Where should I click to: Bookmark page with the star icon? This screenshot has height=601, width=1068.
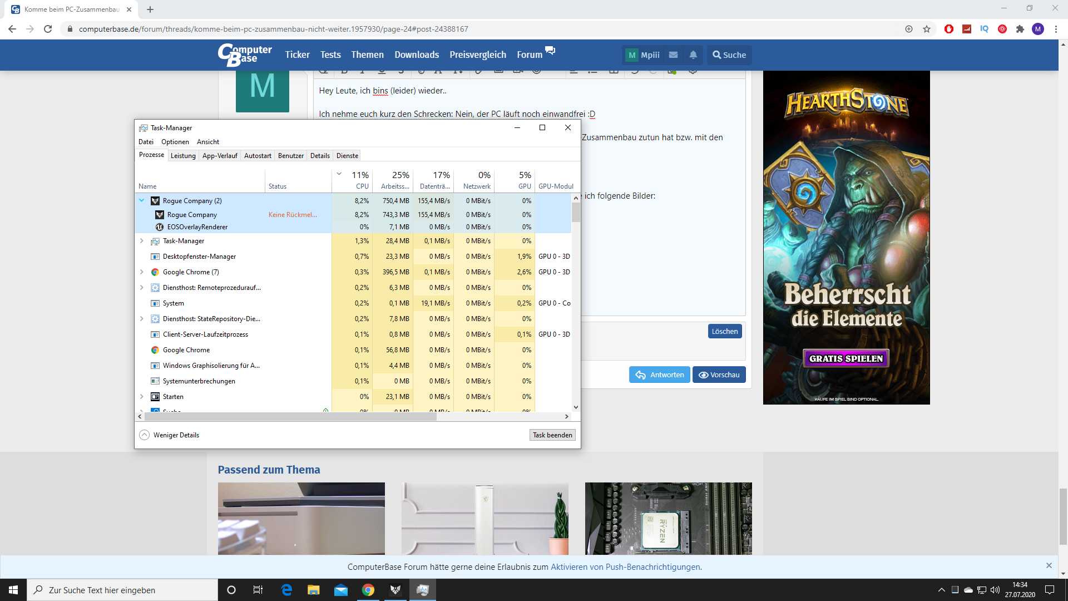927,29
